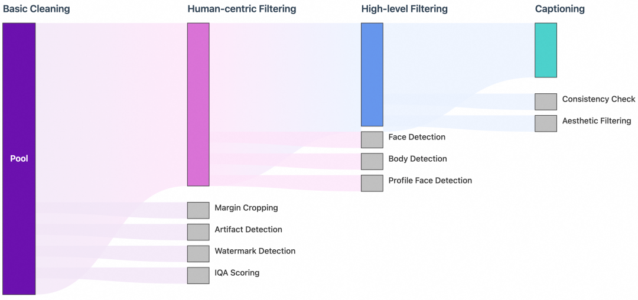Click the gray Profile Face Detection node box

point(372,183)
